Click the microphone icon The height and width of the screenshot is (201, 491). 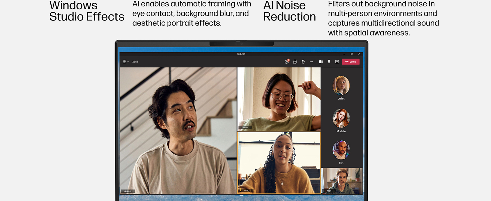point(329,62)
